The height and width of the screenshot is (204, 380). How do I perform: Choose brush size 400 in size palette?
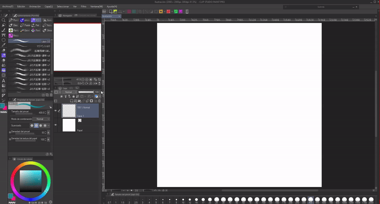311,200
